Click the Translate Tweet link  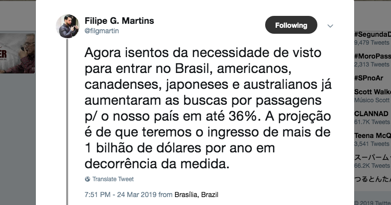(x=113, y=179)
